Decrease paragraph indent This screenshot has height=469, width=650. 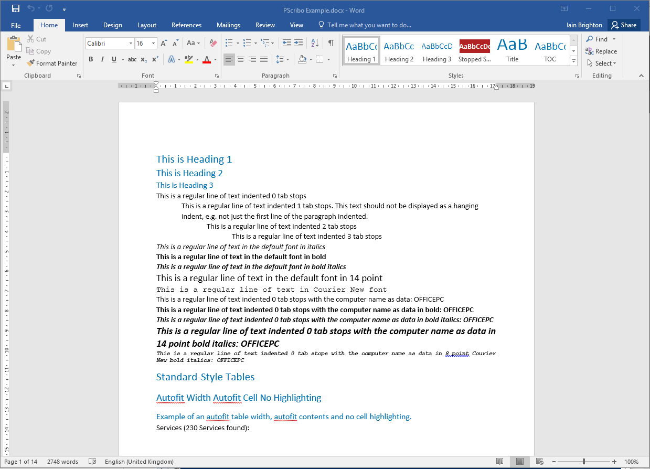286,43
